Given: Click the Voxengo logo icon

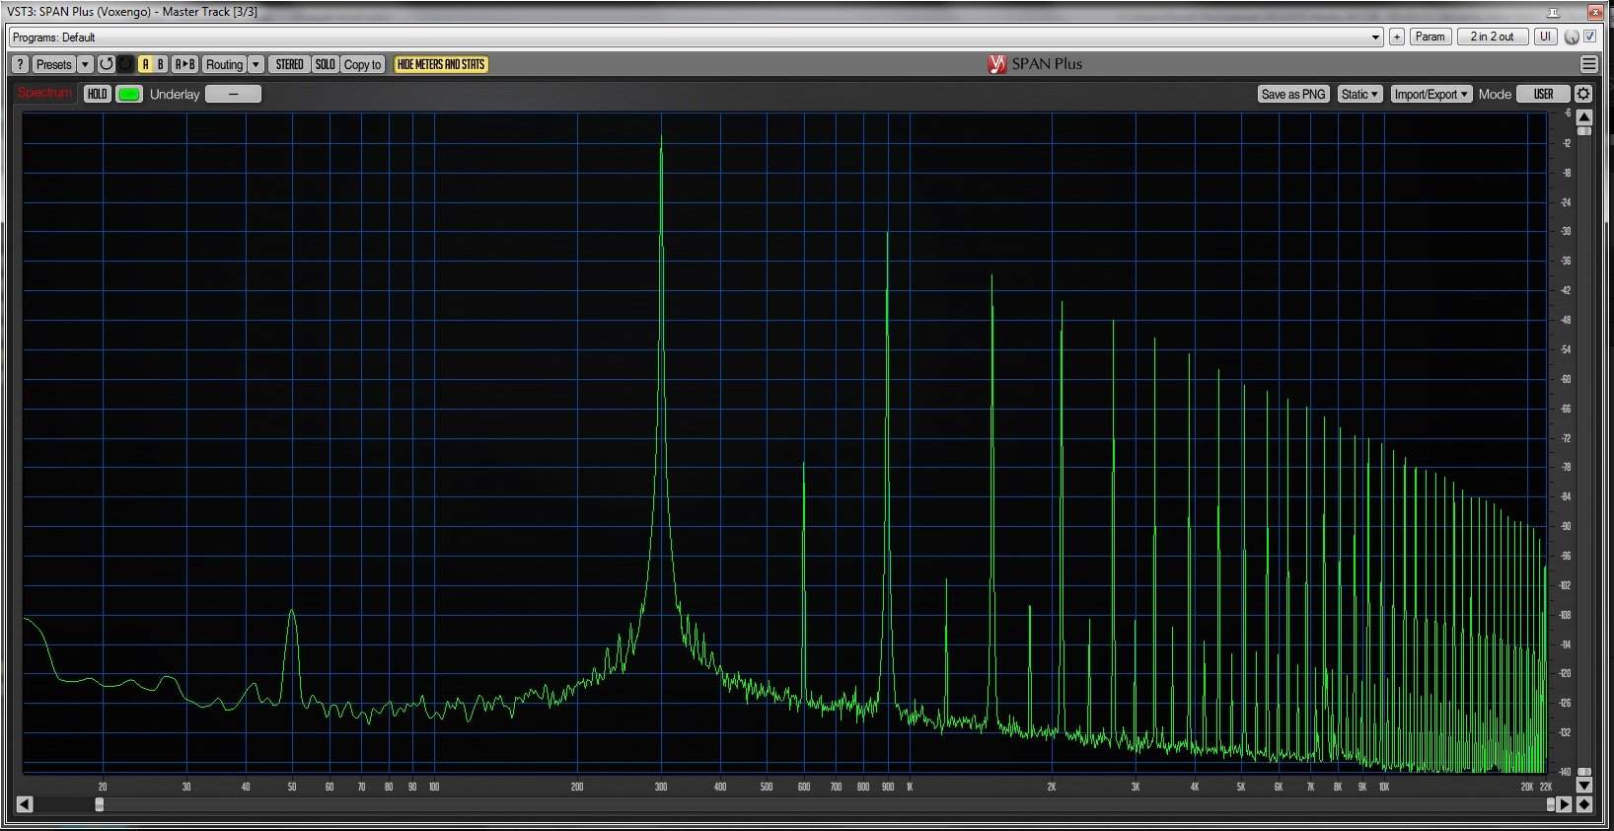Looking at the screenshot, I should [996, 64].
